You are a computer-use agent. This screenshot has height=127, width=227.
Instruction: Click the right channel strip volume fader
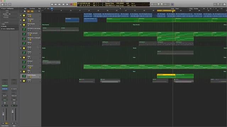coord(13,111)
